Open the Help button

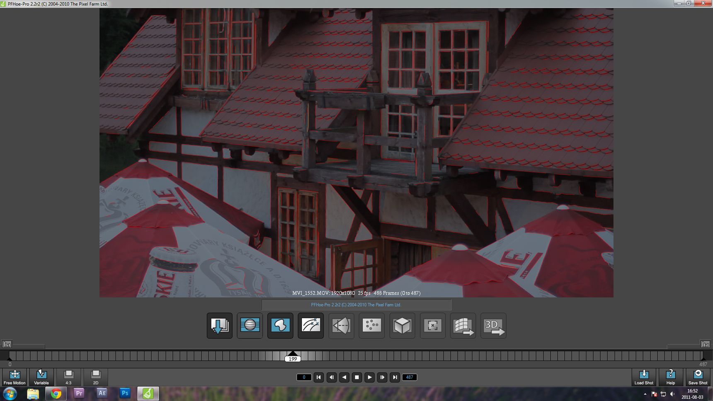[x=671, y=377]
